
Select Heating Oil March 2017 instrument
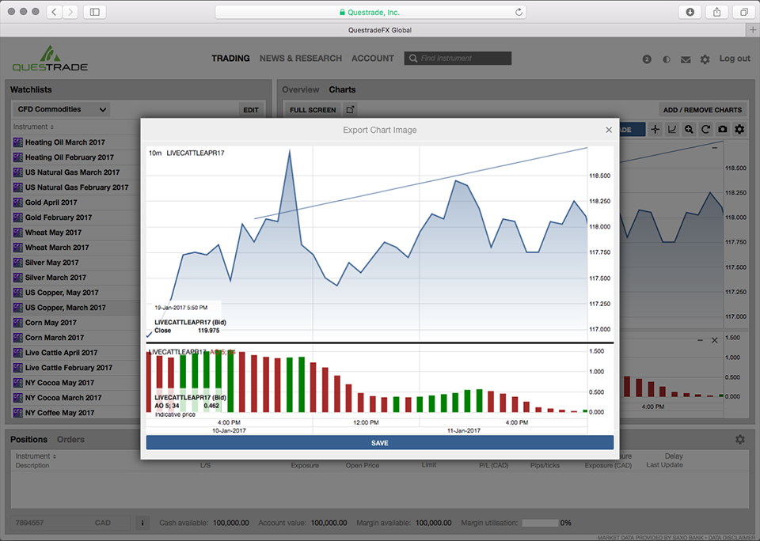(65, 142)
